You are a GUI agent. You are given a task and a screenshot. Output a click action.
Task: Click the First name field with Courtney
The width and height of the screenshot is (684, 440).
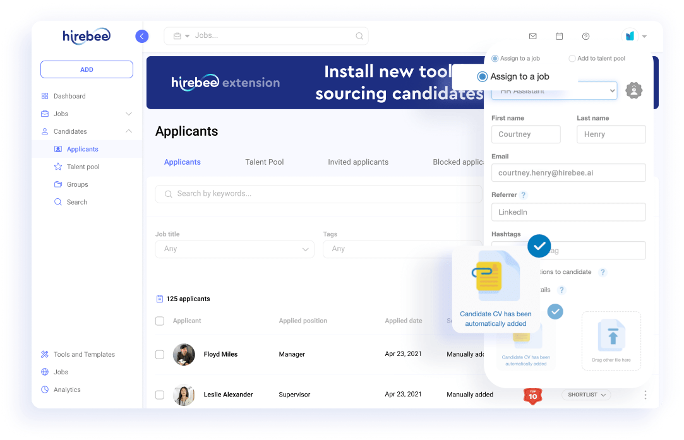pyautogui.click(x=525, y=134)
